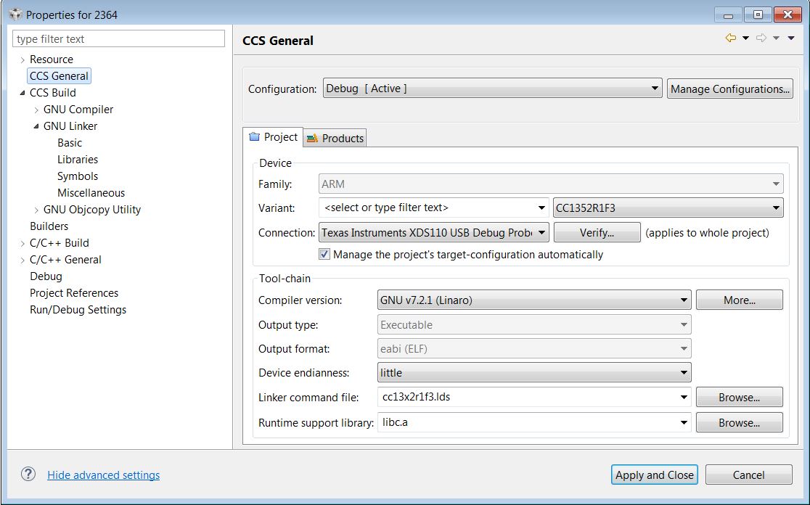Open the Configuration dropdown
810x505 pixels.
pyautogui.click(x=492, y=89)
